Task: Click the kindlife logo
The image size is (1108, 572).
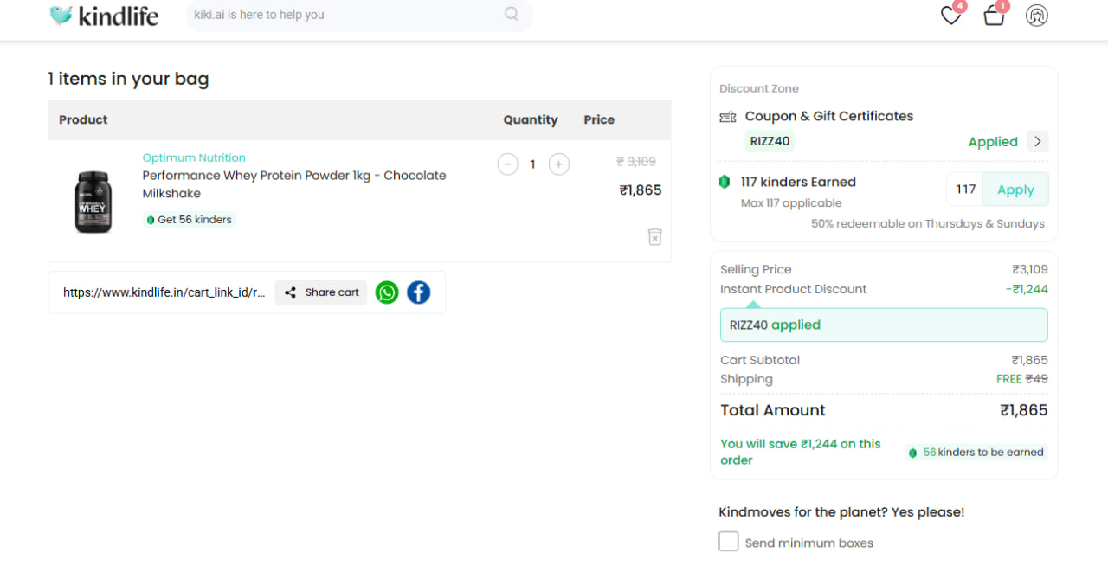Action: coord(105,16)
